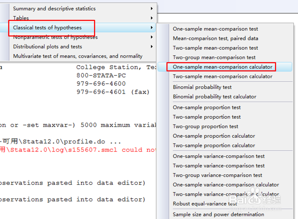
Task: Expand arrow beside Tables entry
Action: [152, 18]
